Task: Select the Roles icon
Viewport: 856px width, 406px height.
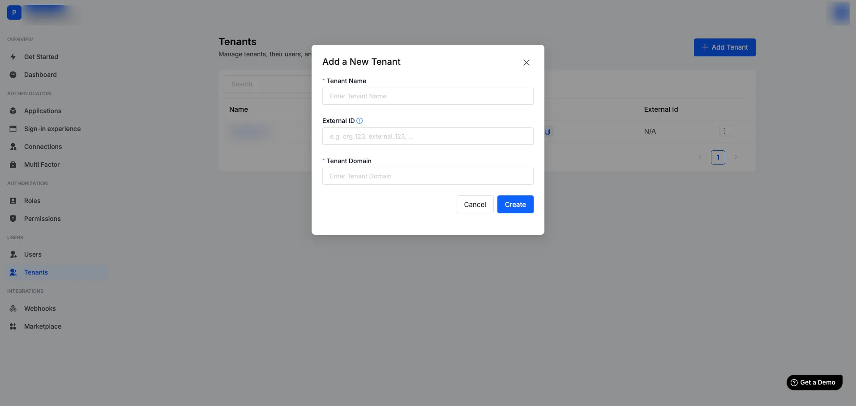Action: [13, 201]
